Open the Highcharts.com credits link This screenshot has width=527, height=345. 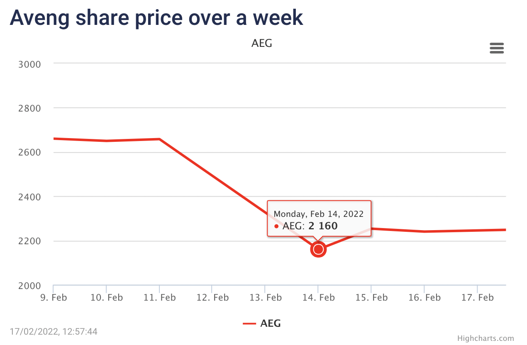[x=486, y=338]
